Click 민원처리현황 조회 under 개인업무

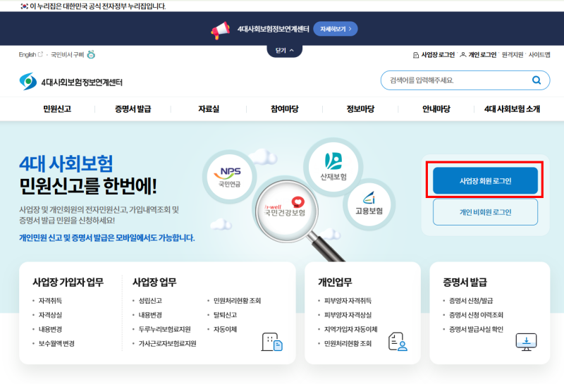pyautogui.click(x=348, y=344)
